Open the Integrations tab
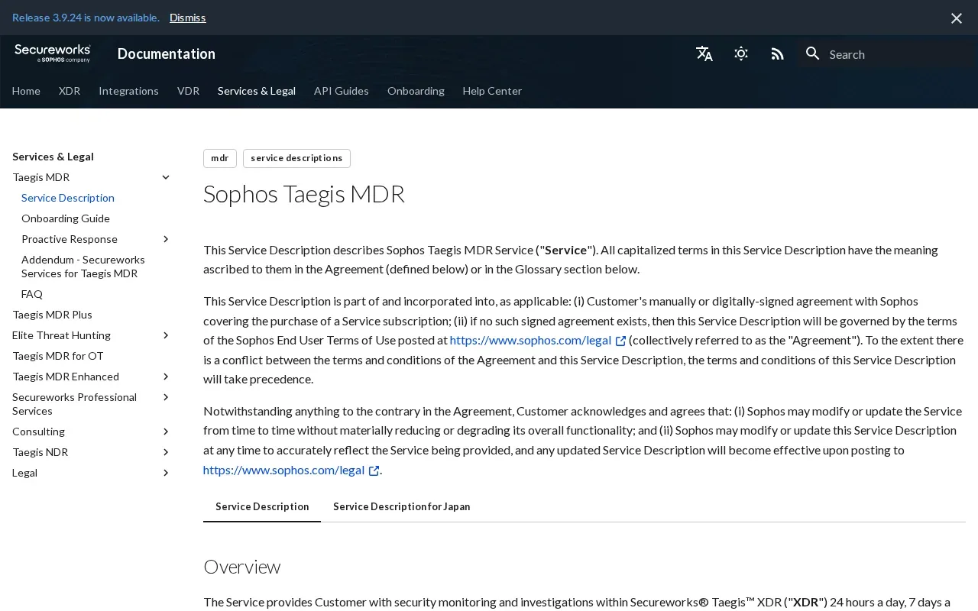978x611 pixels. coord(128,91)
